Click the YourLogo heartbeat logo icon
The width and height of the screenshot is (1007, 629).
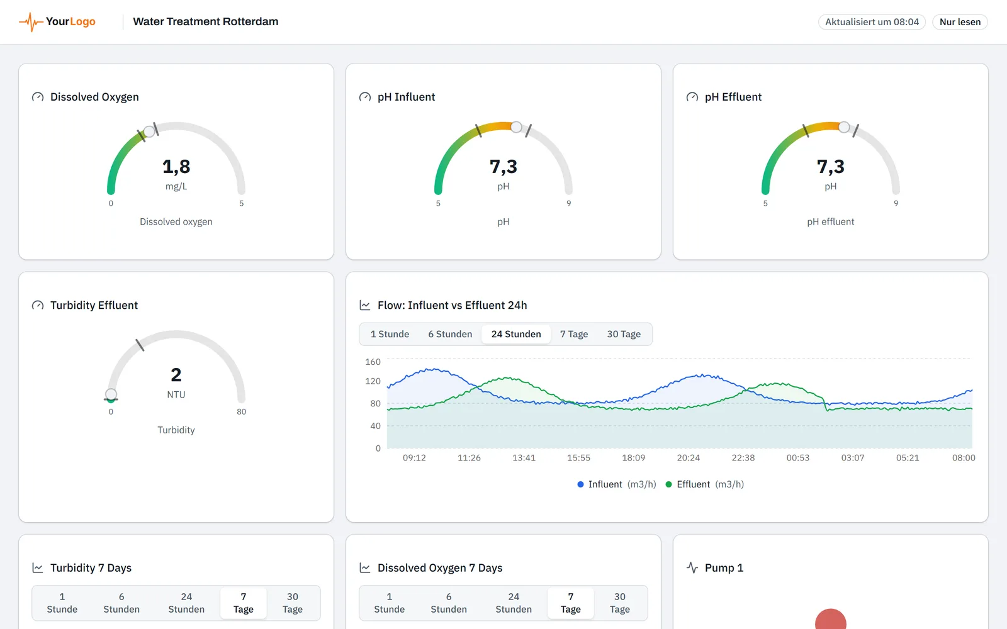[31, 22]
